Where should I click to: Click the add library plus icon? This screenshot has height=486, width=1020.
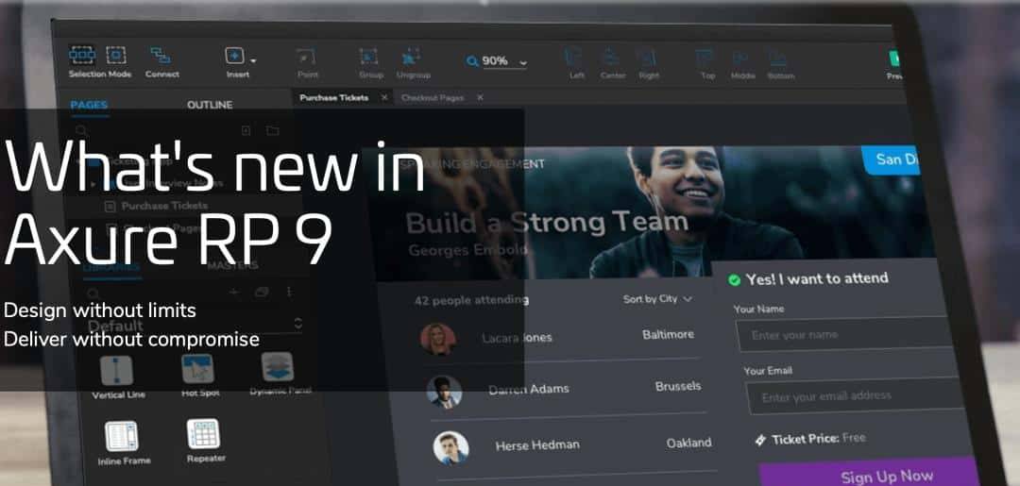pyautogui.click(x=234, y=293)
